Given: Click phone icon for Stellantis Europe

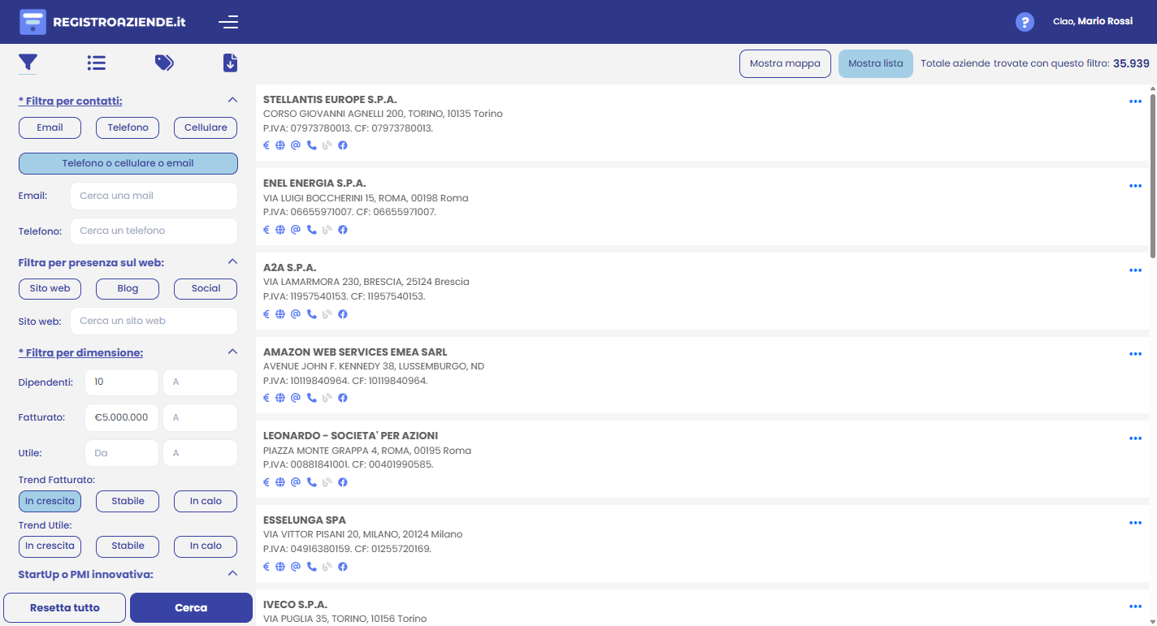Looking at the screenshot, I should coord(311,145).
